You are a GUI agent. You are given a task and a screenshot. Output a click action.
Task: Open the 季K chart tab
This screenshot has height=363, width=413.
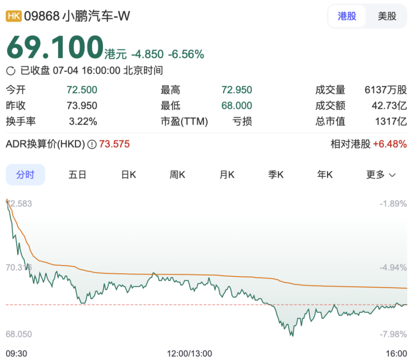(276, 175)
